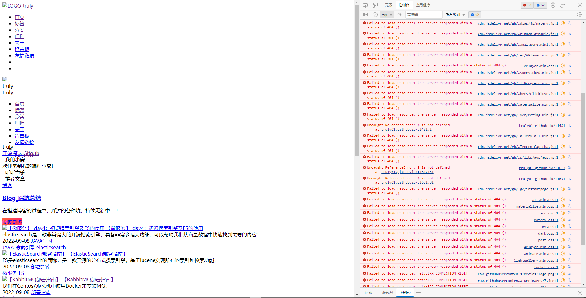Toggle the console sidebar panel
The image size is (586, 298).
(x=365, y=15)
